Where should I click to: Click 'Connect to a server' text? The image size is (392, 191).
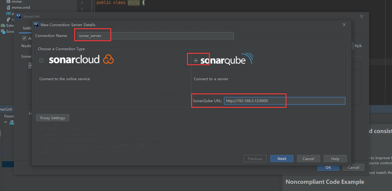pyautogui.click(x=211, y=79)
